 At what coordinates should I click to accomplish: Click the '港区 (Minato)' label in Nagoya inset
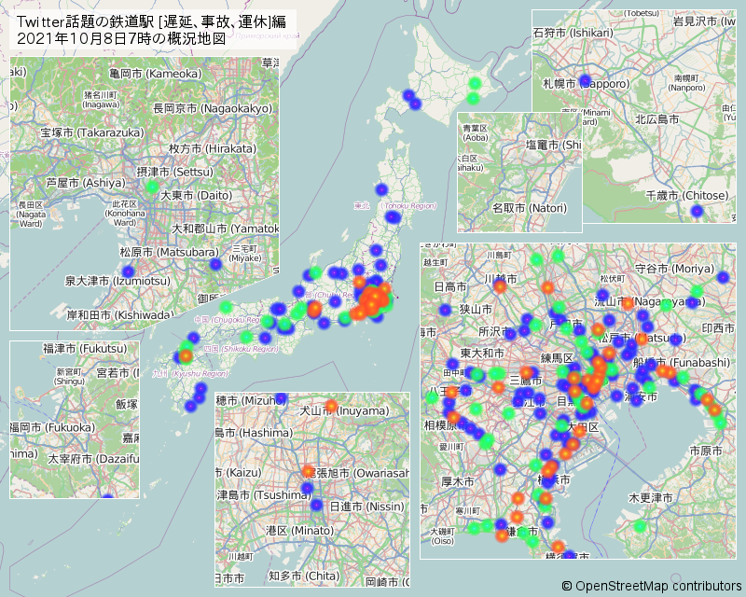(x=299, y=531)
